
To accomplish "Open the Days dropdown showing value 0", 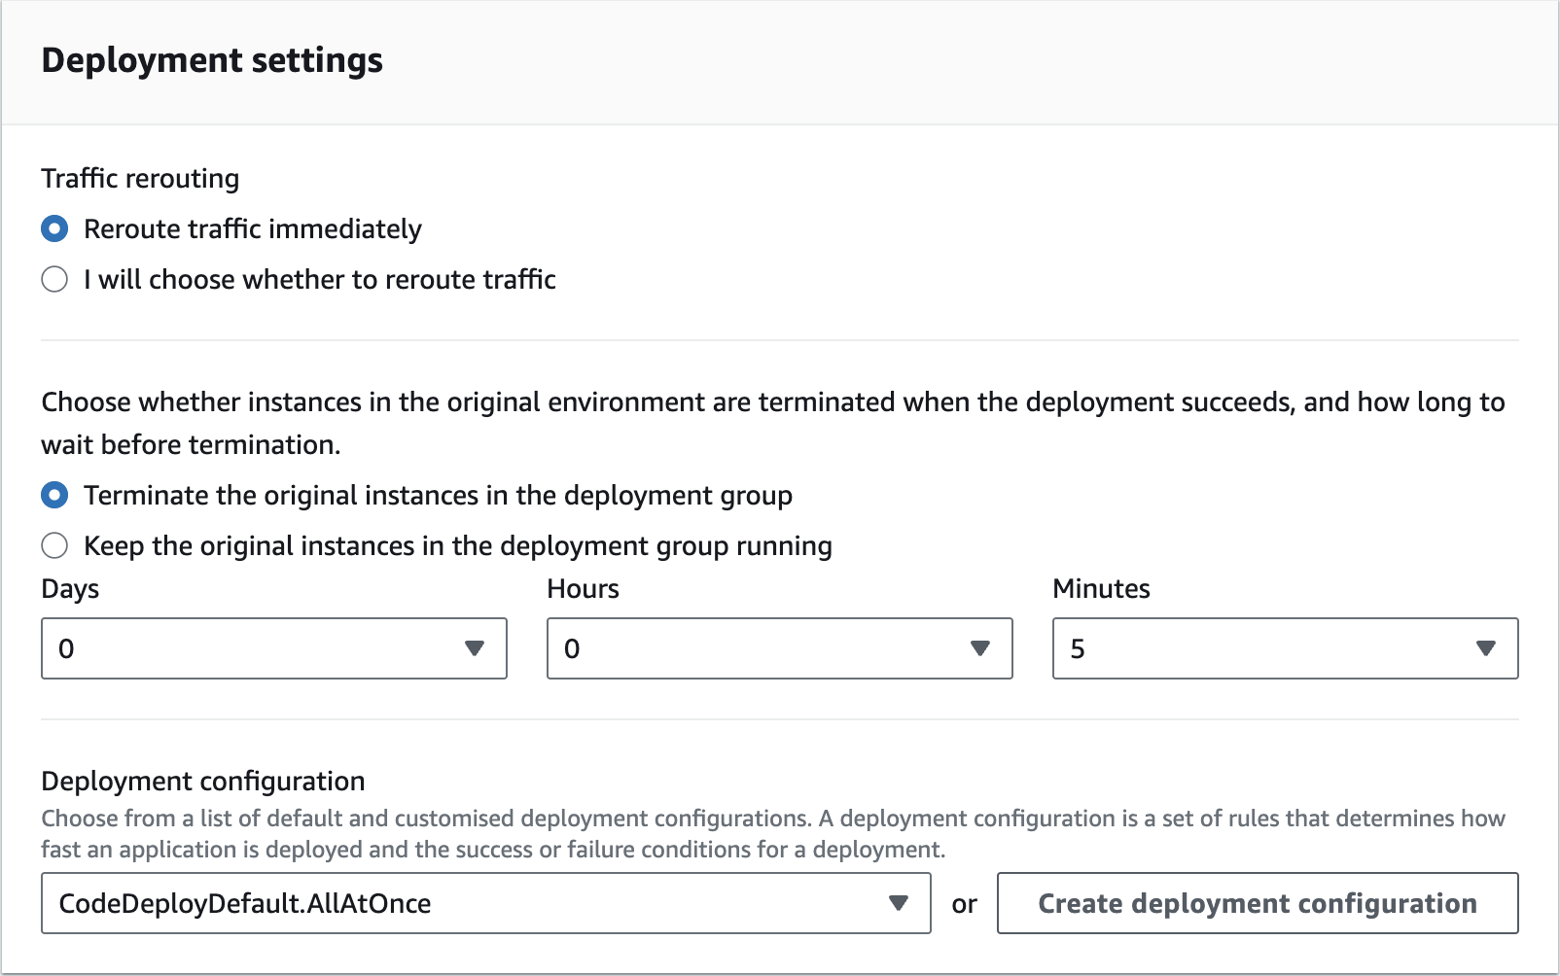I will [x=253, y=648].
